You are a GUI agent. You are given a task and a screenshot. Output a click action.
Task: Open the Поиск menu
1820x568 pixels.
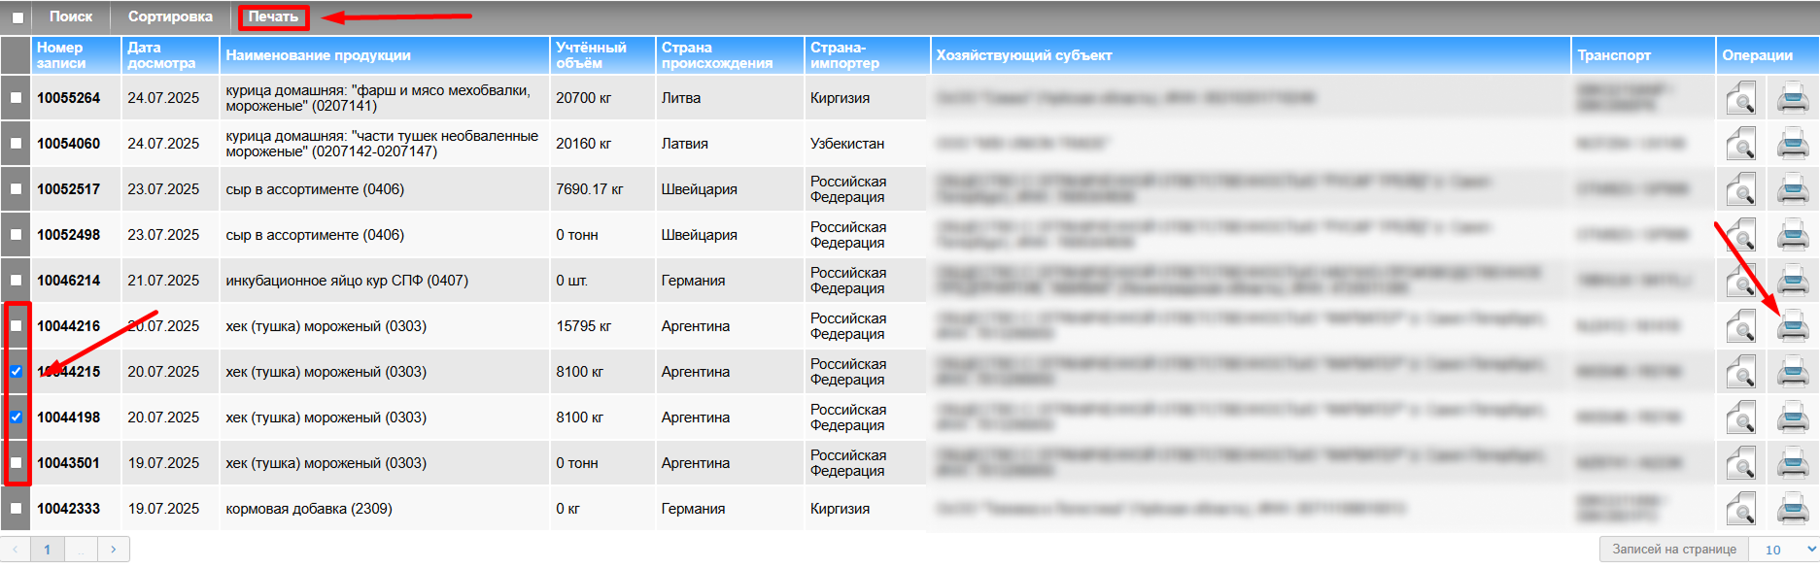point(71,17)
